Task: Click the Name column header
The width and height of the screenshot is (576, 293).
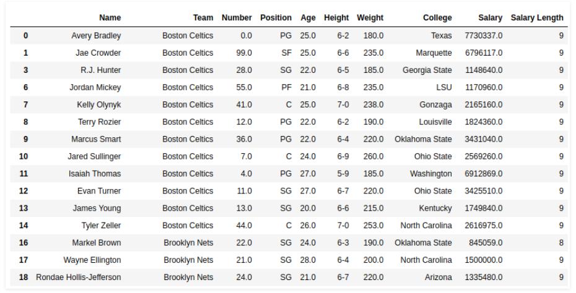Action: click(110, 18)
